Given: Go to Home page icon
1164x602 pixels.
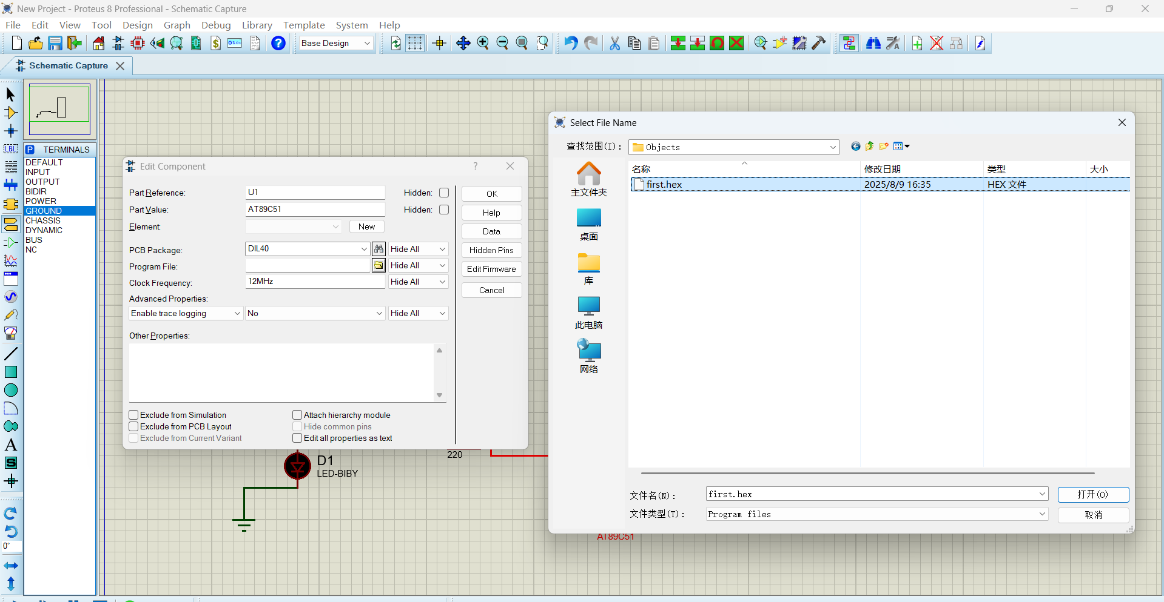Looking at the screenshot, I should [x=99, y=43].
